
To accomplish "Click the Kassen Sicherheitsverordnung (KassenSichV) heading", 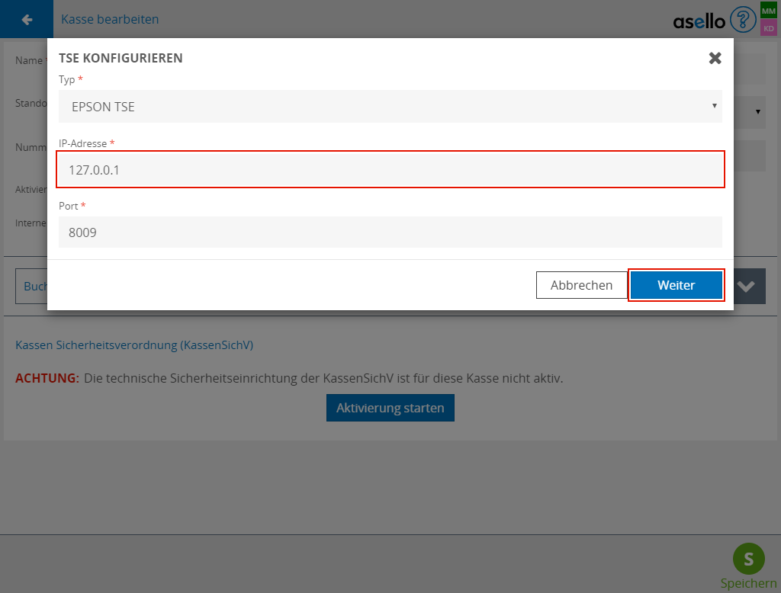I will [x=134, y=345].
